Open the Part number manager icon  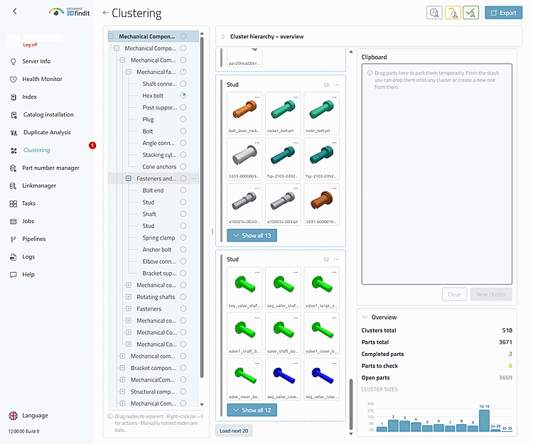coord(14,168)
